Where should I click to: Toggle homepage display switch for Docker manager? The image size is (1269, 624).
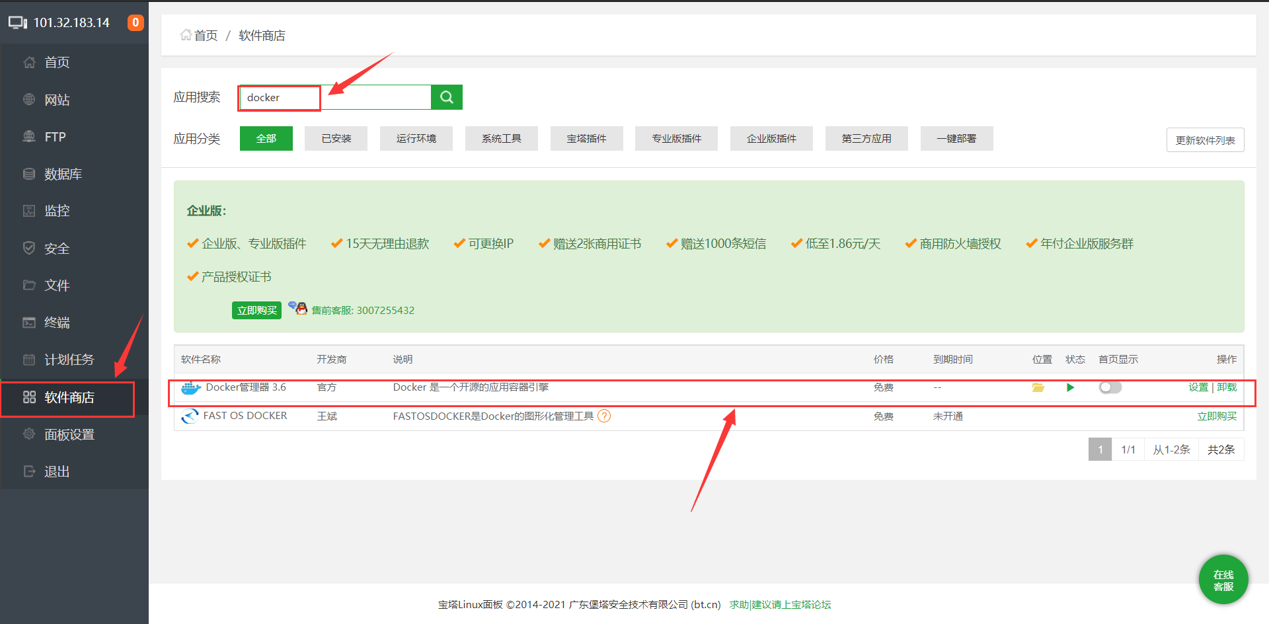click(x=1110, y=387)
